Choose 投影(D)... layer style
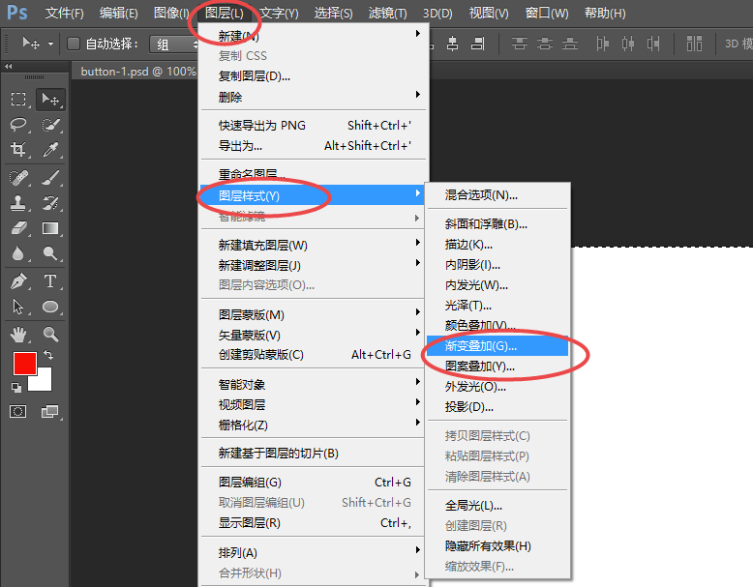Image resolution: width=753 pixels, height=587 pixels. tap(497, 407)
